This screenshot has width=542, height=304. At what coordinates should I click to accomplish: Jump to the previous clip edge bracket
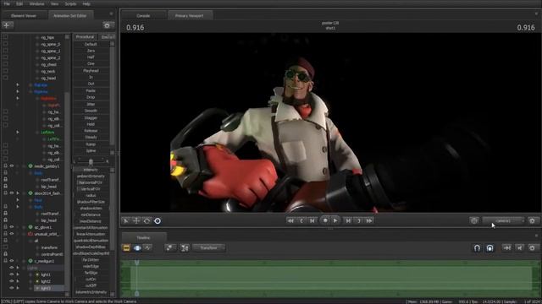tap(301, 220)
